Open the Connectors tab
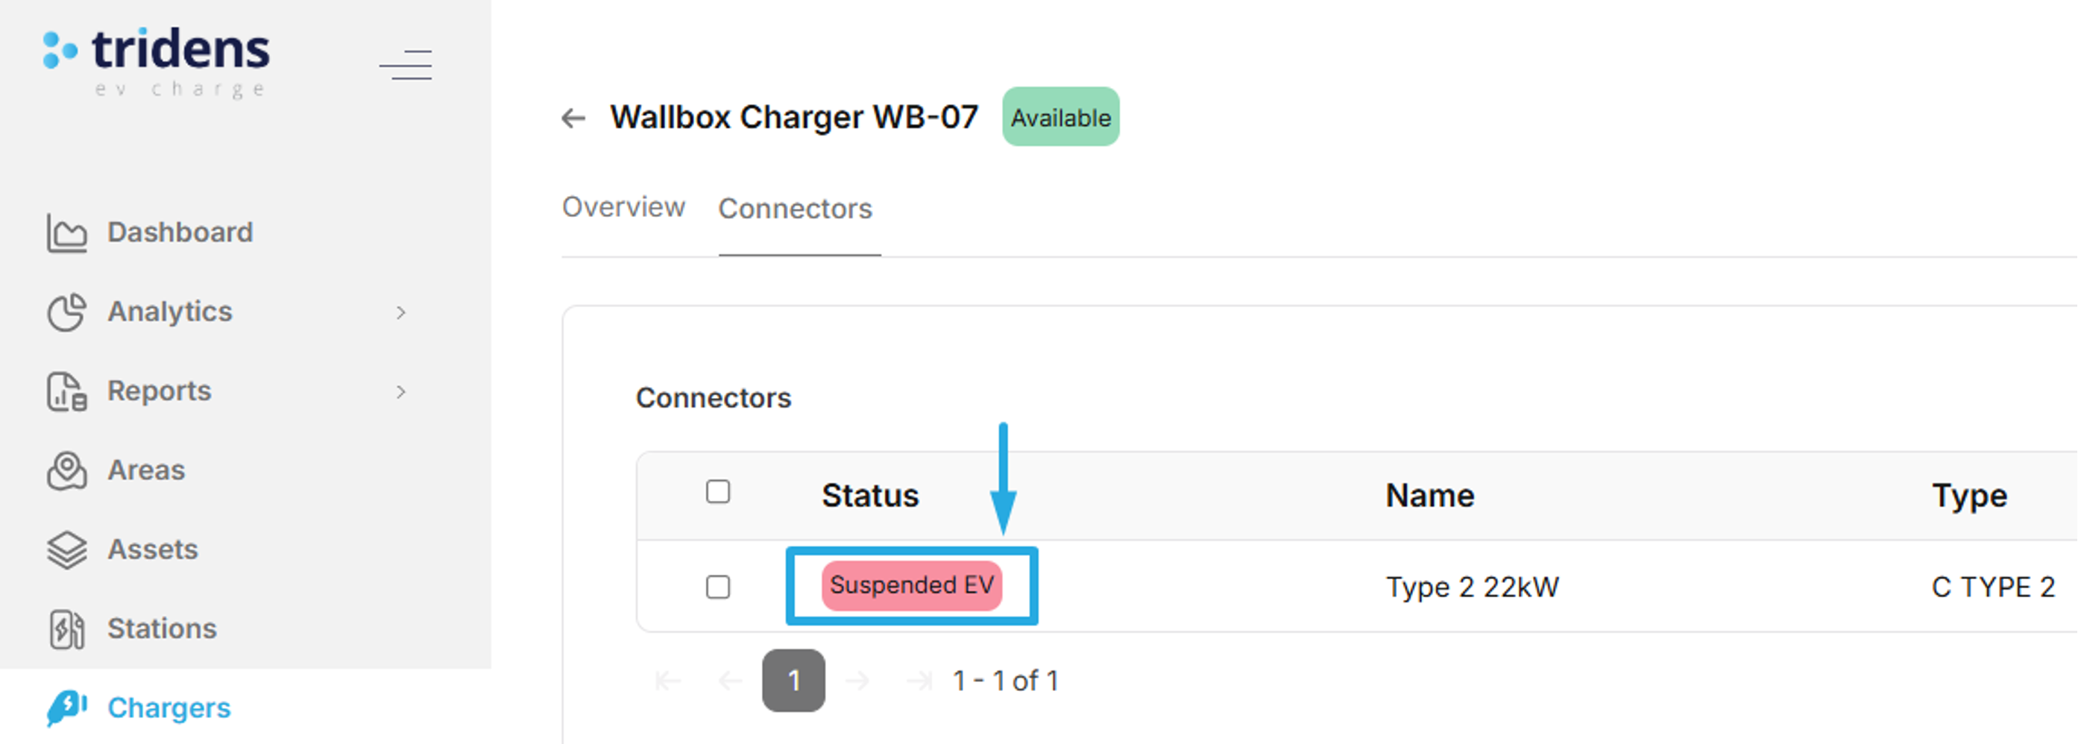Viewport: 2078px width, 744px height. coord(796,208)
